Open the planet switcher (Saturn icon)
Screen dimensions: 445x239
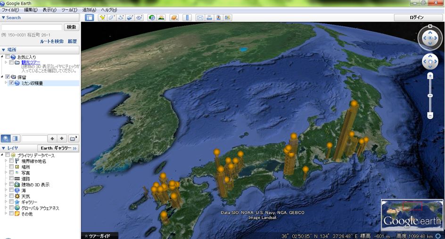[x=174, y=17]
